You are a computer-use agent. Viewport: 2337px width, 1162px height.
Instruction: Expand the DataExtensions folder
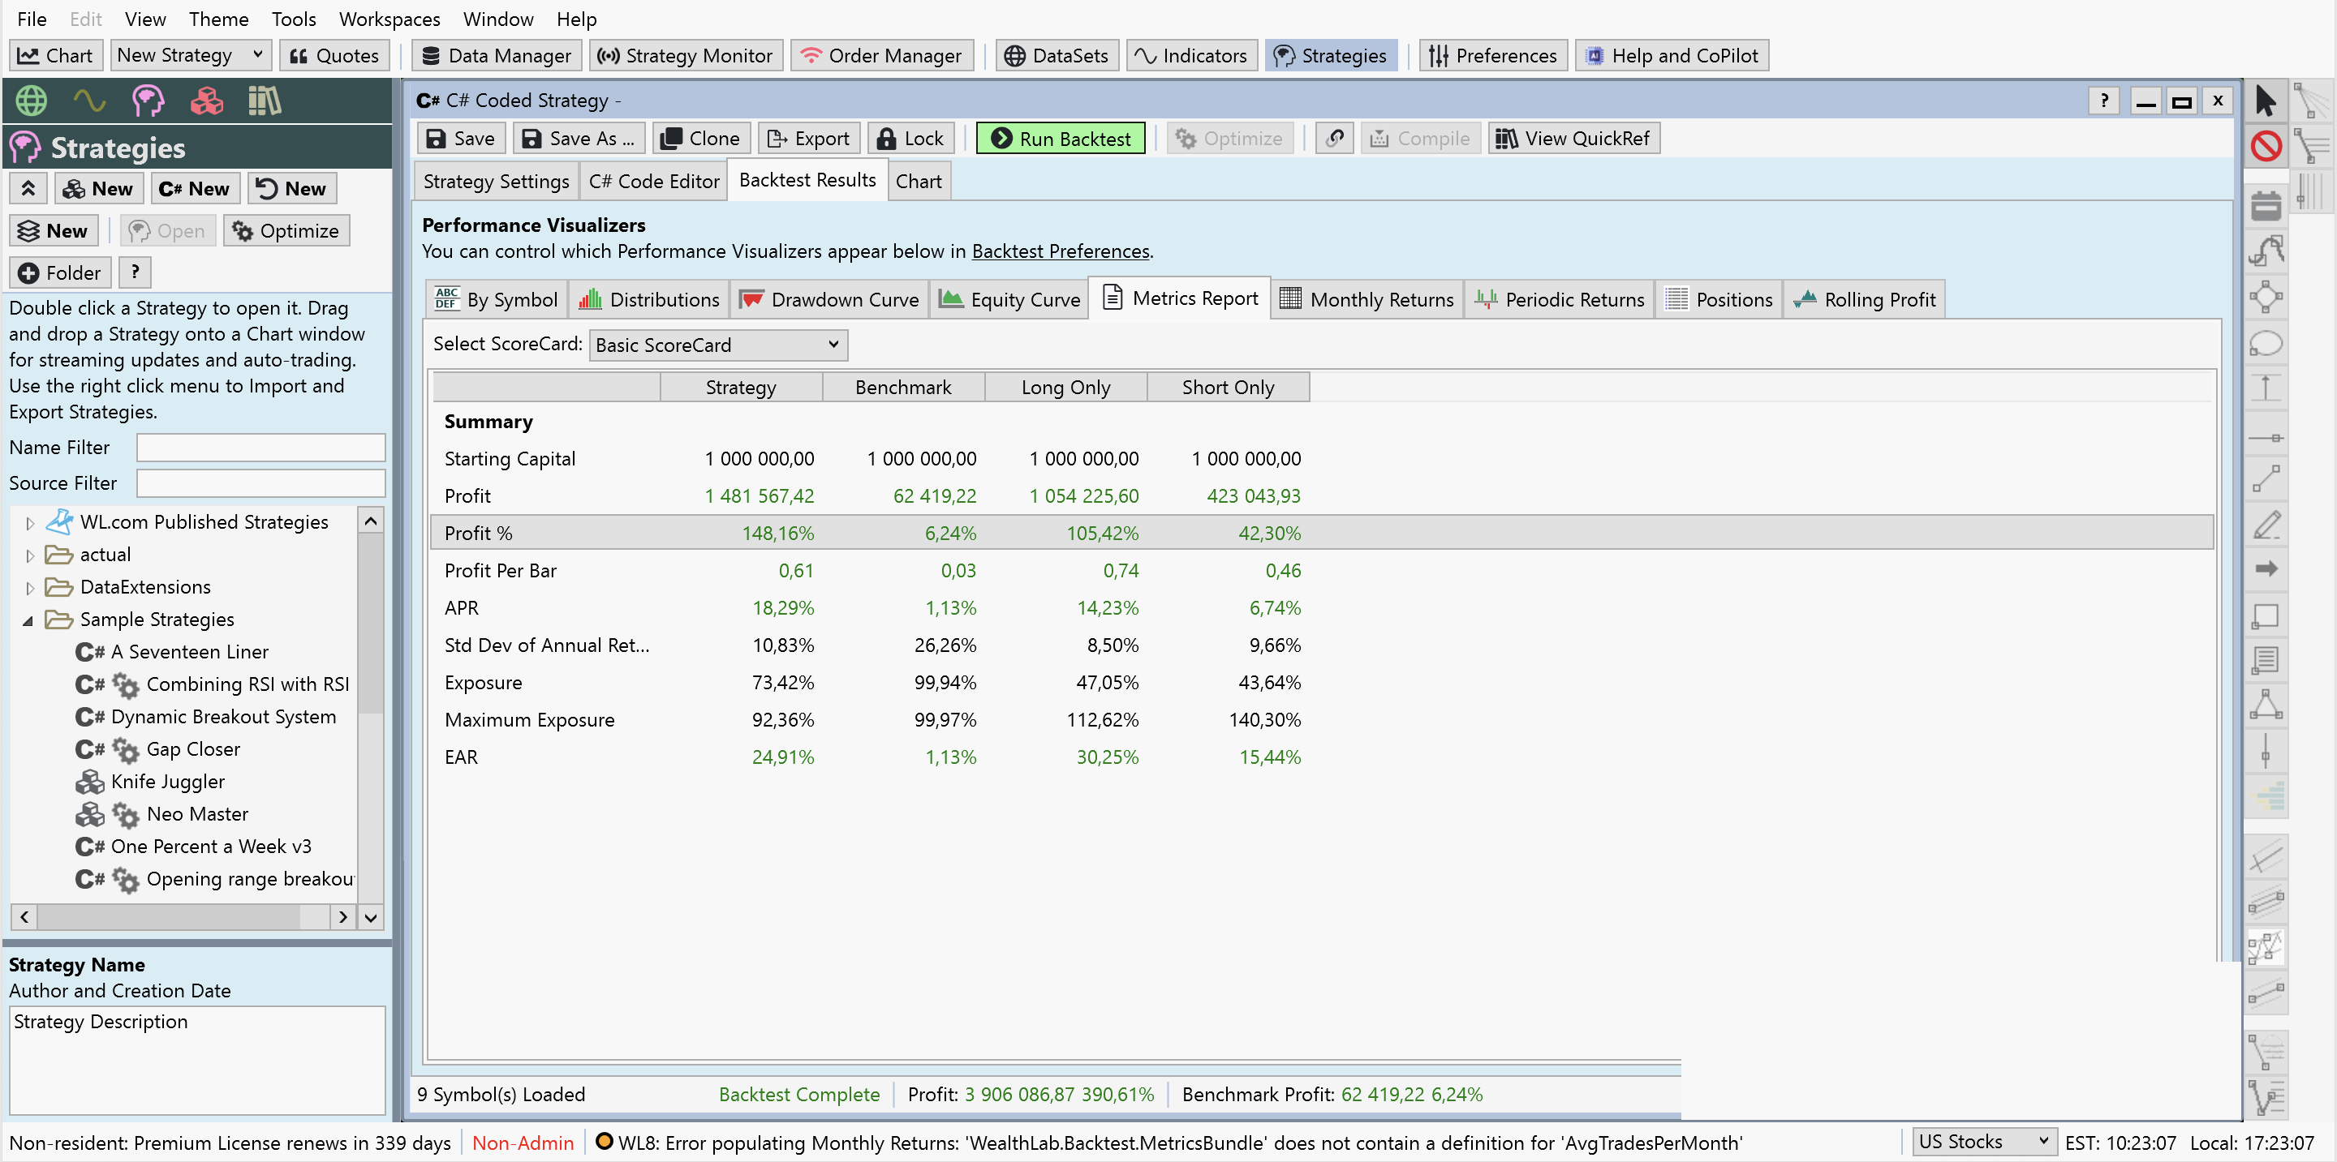tap(30, 588)
